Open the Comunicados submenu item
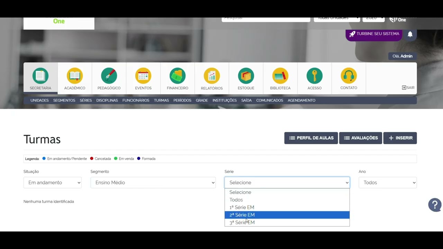Viewport: 443px width, 249px height. point(270,100)
